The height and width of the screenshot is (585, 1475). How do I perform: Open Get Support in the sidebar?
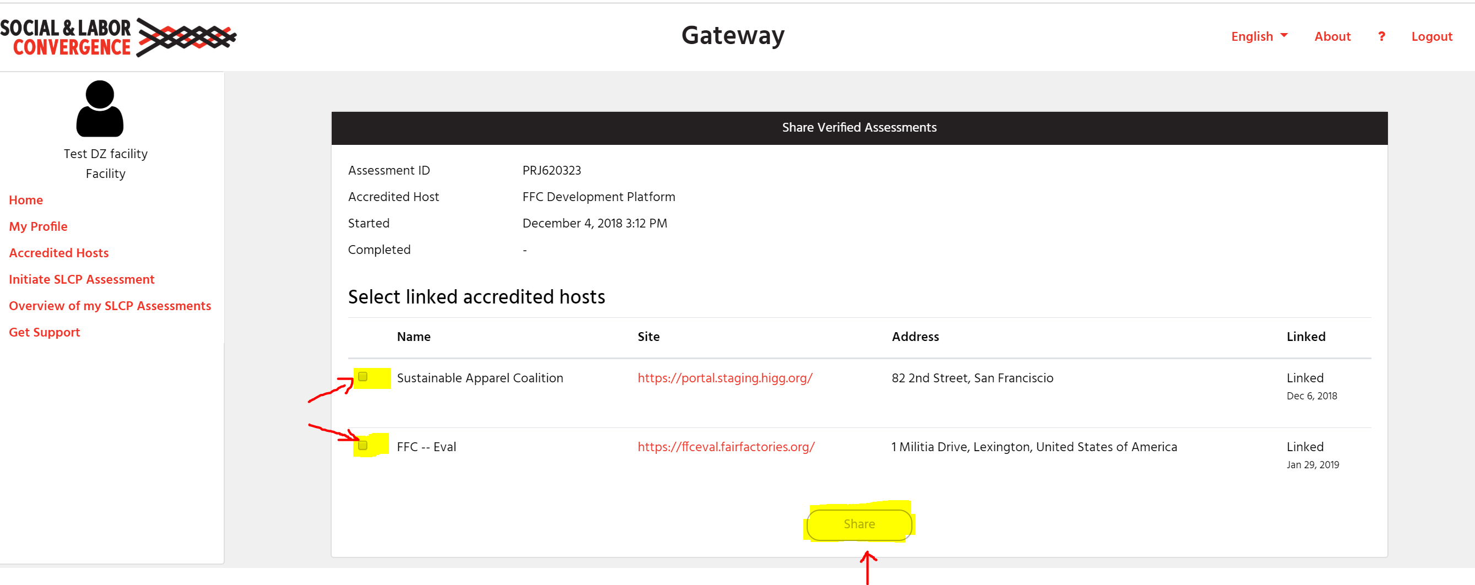pyautogui.click(x=44, y=332)
